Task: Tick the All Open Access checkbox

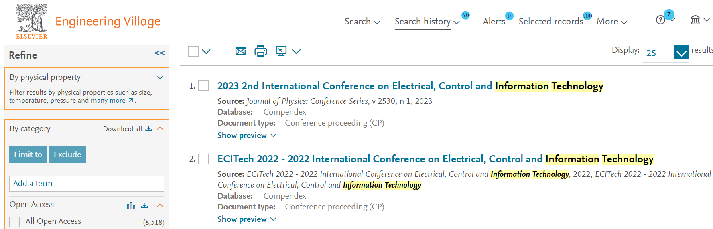Action: pyautogui.click(x=15, y=222)
